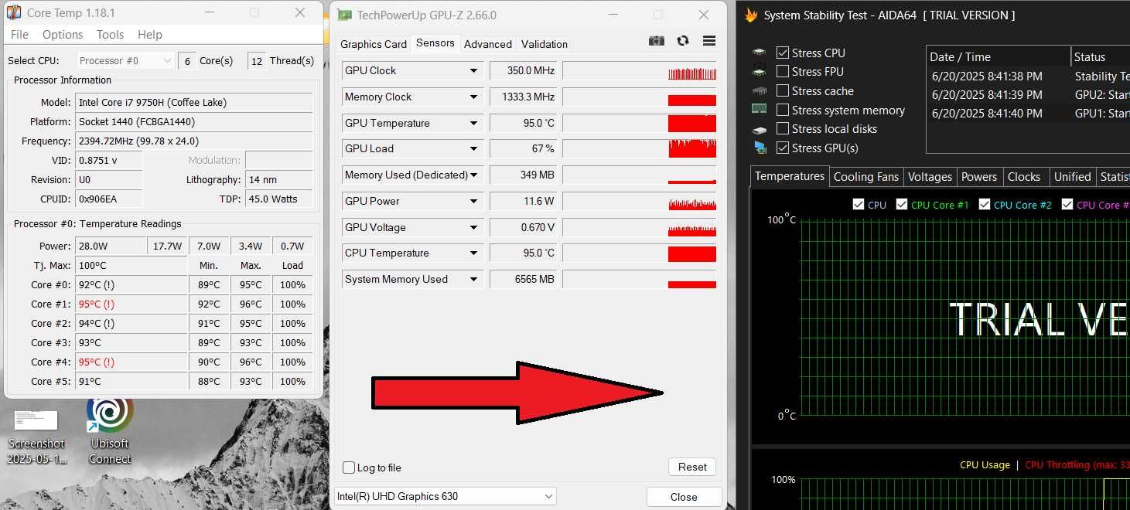The height and width of the screenshot is (510, 1130).
Task: Open the Core Temp Tools menu
Action: [110, 34]
